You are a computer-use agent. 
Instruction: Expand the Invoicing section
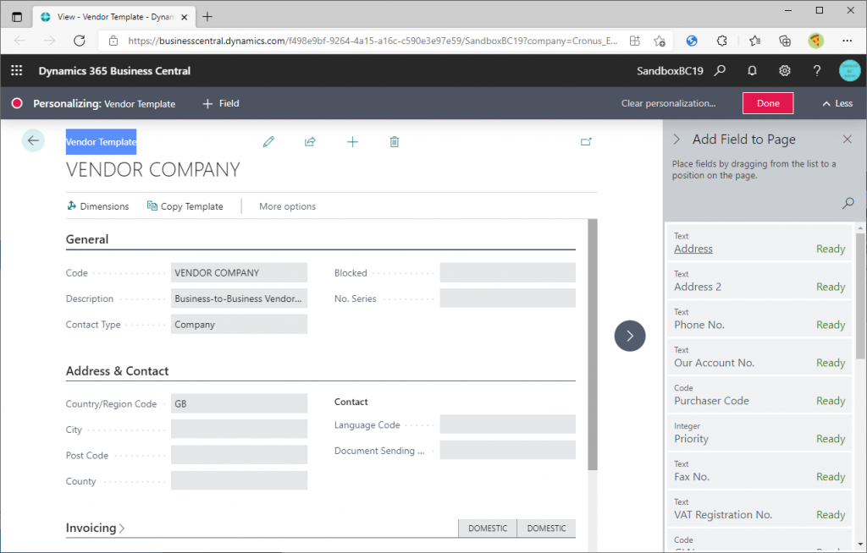95,528
